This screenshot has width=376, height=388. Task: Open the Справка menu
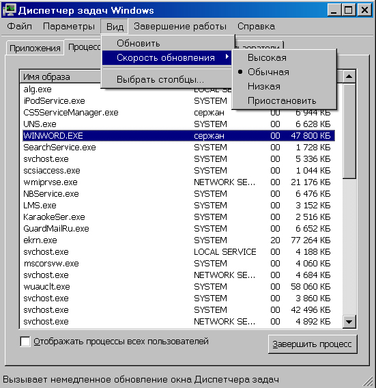pos(256,26)
